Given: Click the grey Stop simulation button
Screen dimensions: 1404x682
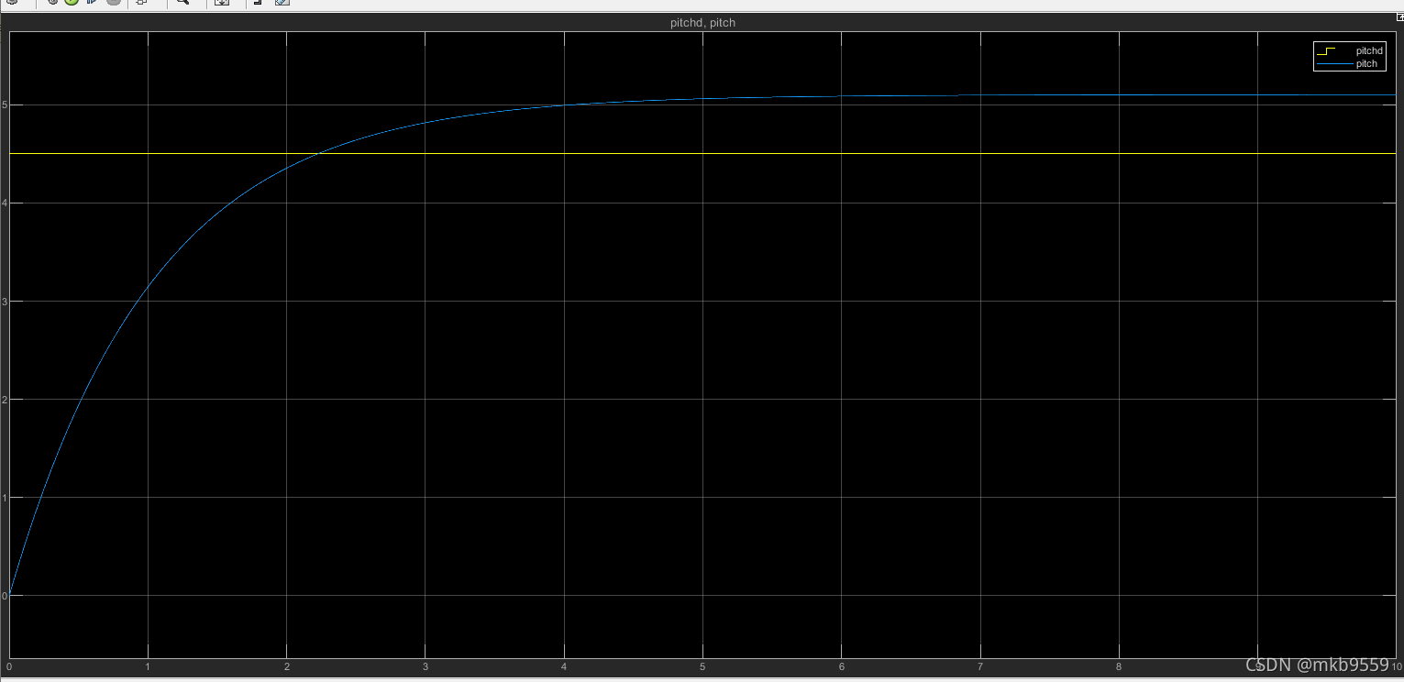Looking at the screenshot, I should pyautogui.click(x=114, y=2).
